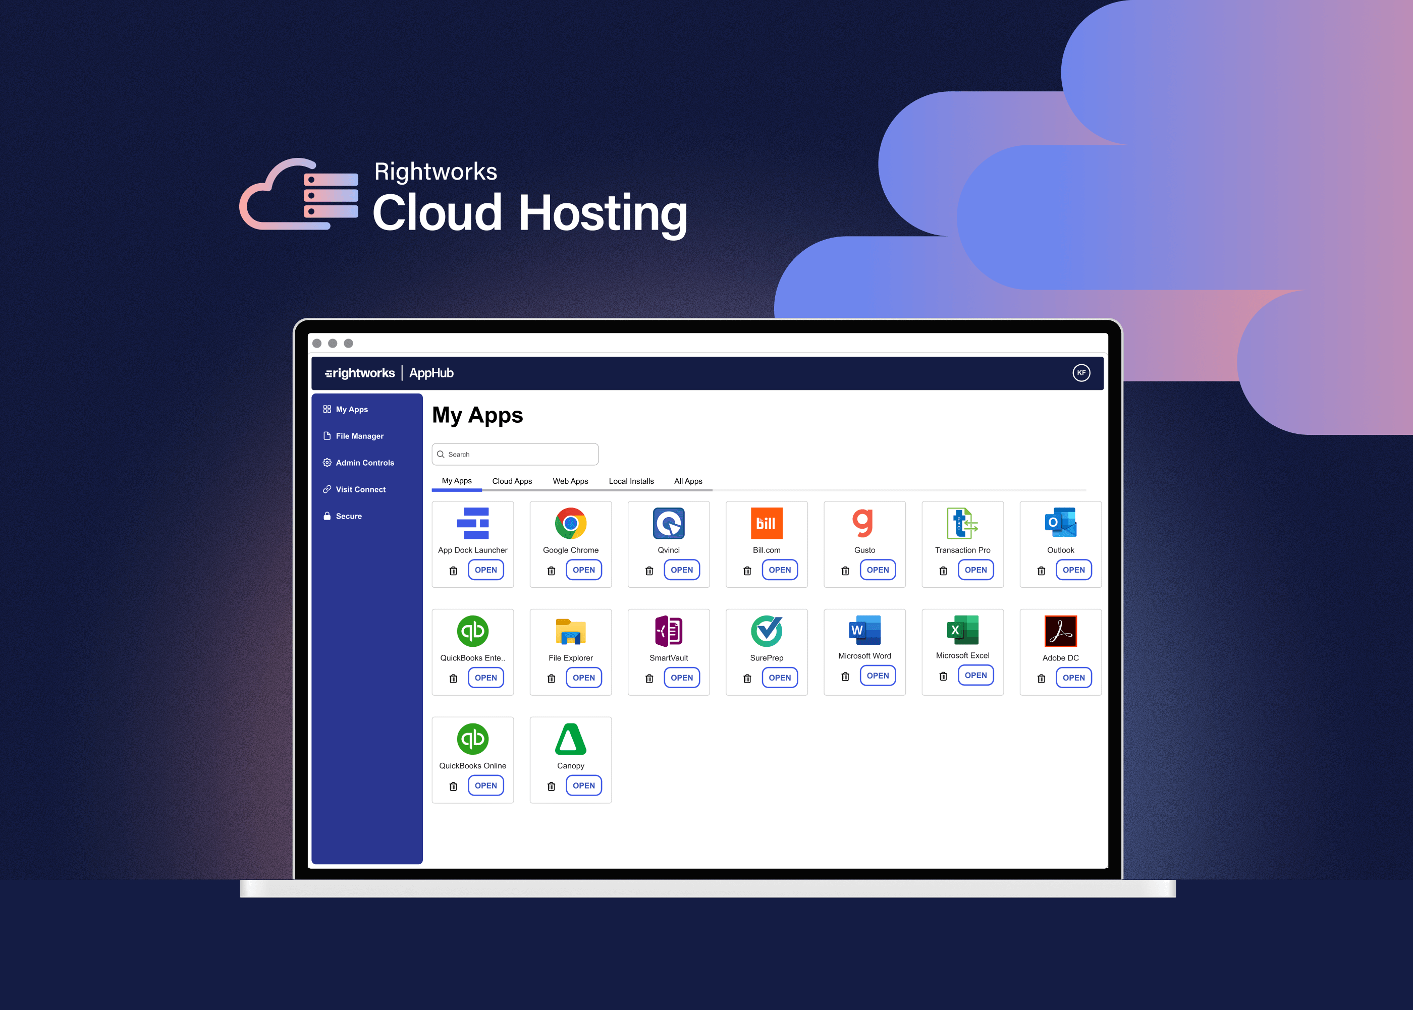Click the Gusto app icon
Viewport: 1413px width, 1010px height.
coord(863,523)
